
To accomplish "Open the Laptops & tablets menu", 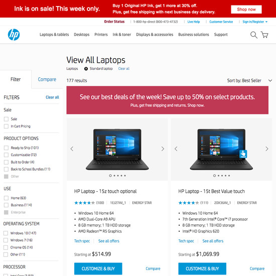I will [54, 35].
